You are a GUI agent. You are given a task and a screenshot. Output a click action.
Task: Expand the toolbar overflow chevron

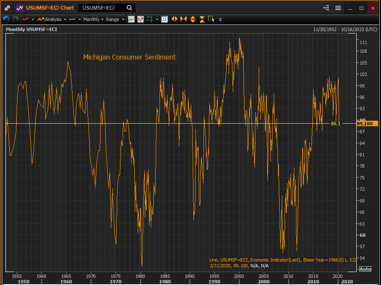tap(221, 19)
